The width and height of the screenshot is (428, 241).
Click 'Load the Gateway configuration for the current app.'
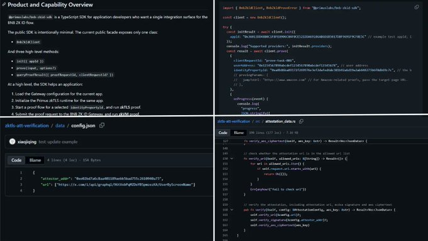(x=59, y=94)
